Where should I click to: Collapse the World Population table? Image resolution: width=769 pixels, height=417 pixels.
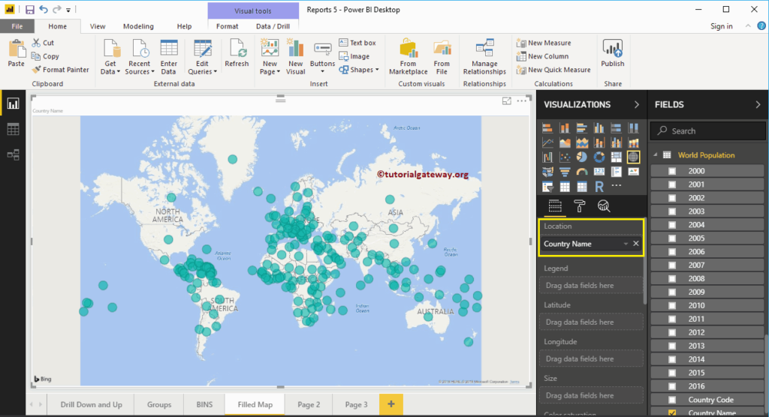pyautogui.click(x=656, y=154)
